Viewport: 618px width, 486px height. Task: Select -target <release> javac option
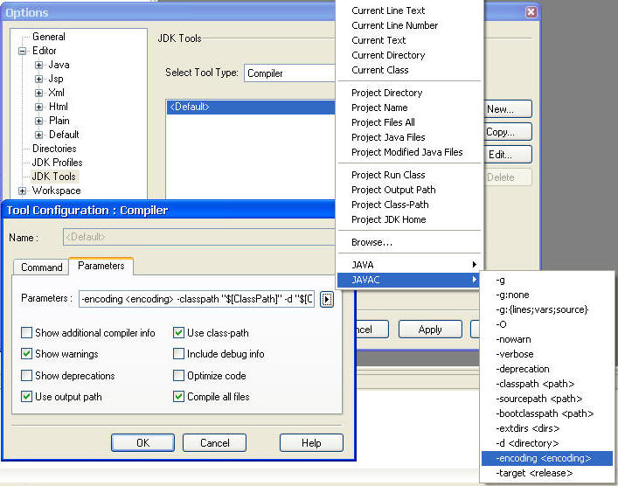(x=547, y=473)
